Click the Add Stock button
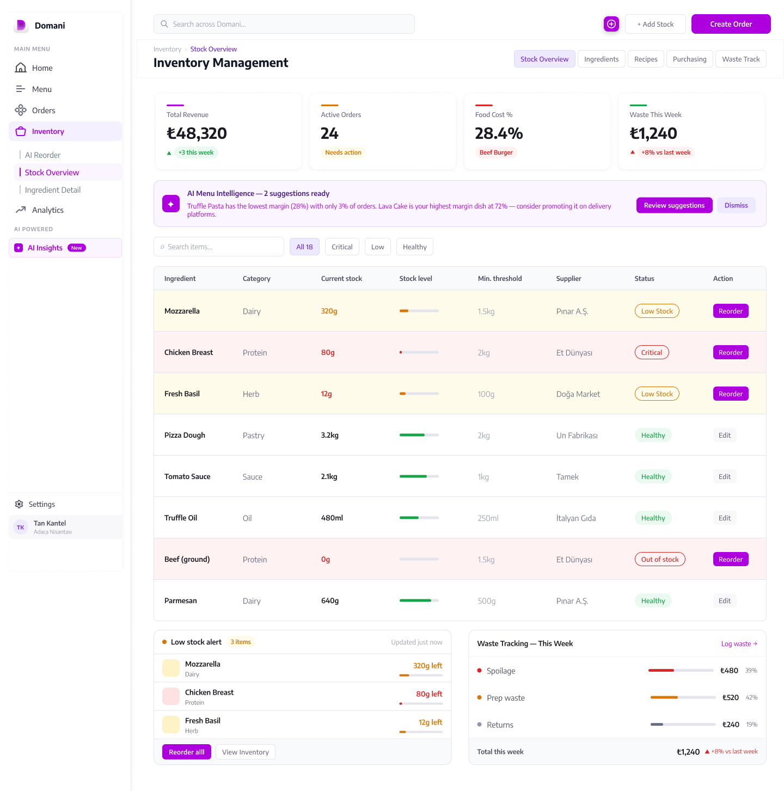 (x=656, y=24)
